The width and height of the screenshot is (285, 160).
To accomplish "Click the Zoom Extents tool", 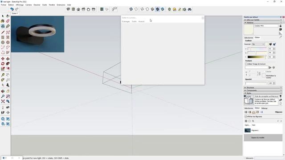I will tap(3, 101).
